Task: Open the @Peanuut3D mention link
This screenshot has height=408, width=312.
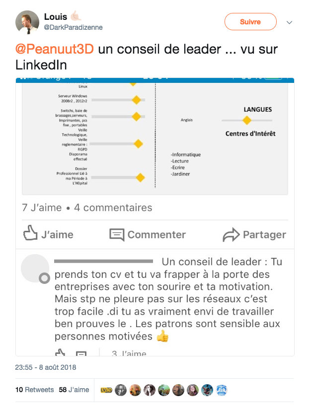Action: pyautogui.click(x=54, y=50)
